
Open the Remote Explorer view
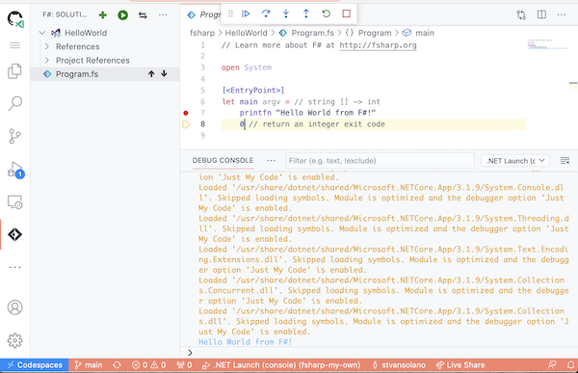click(x=15, y=202)
